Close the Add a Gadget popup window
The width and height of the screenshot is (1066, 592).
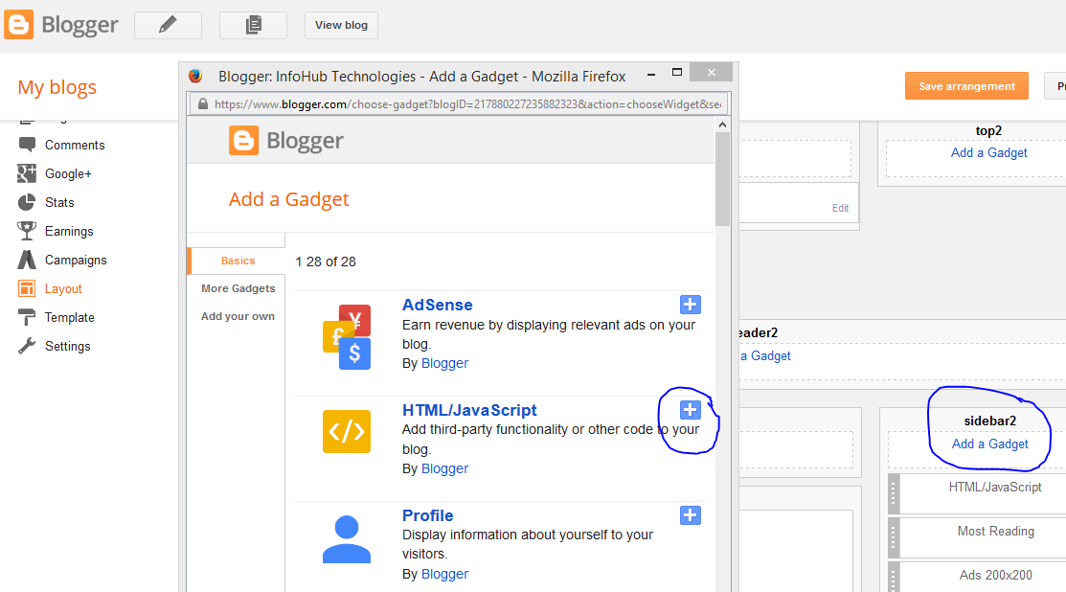point(711,72)
